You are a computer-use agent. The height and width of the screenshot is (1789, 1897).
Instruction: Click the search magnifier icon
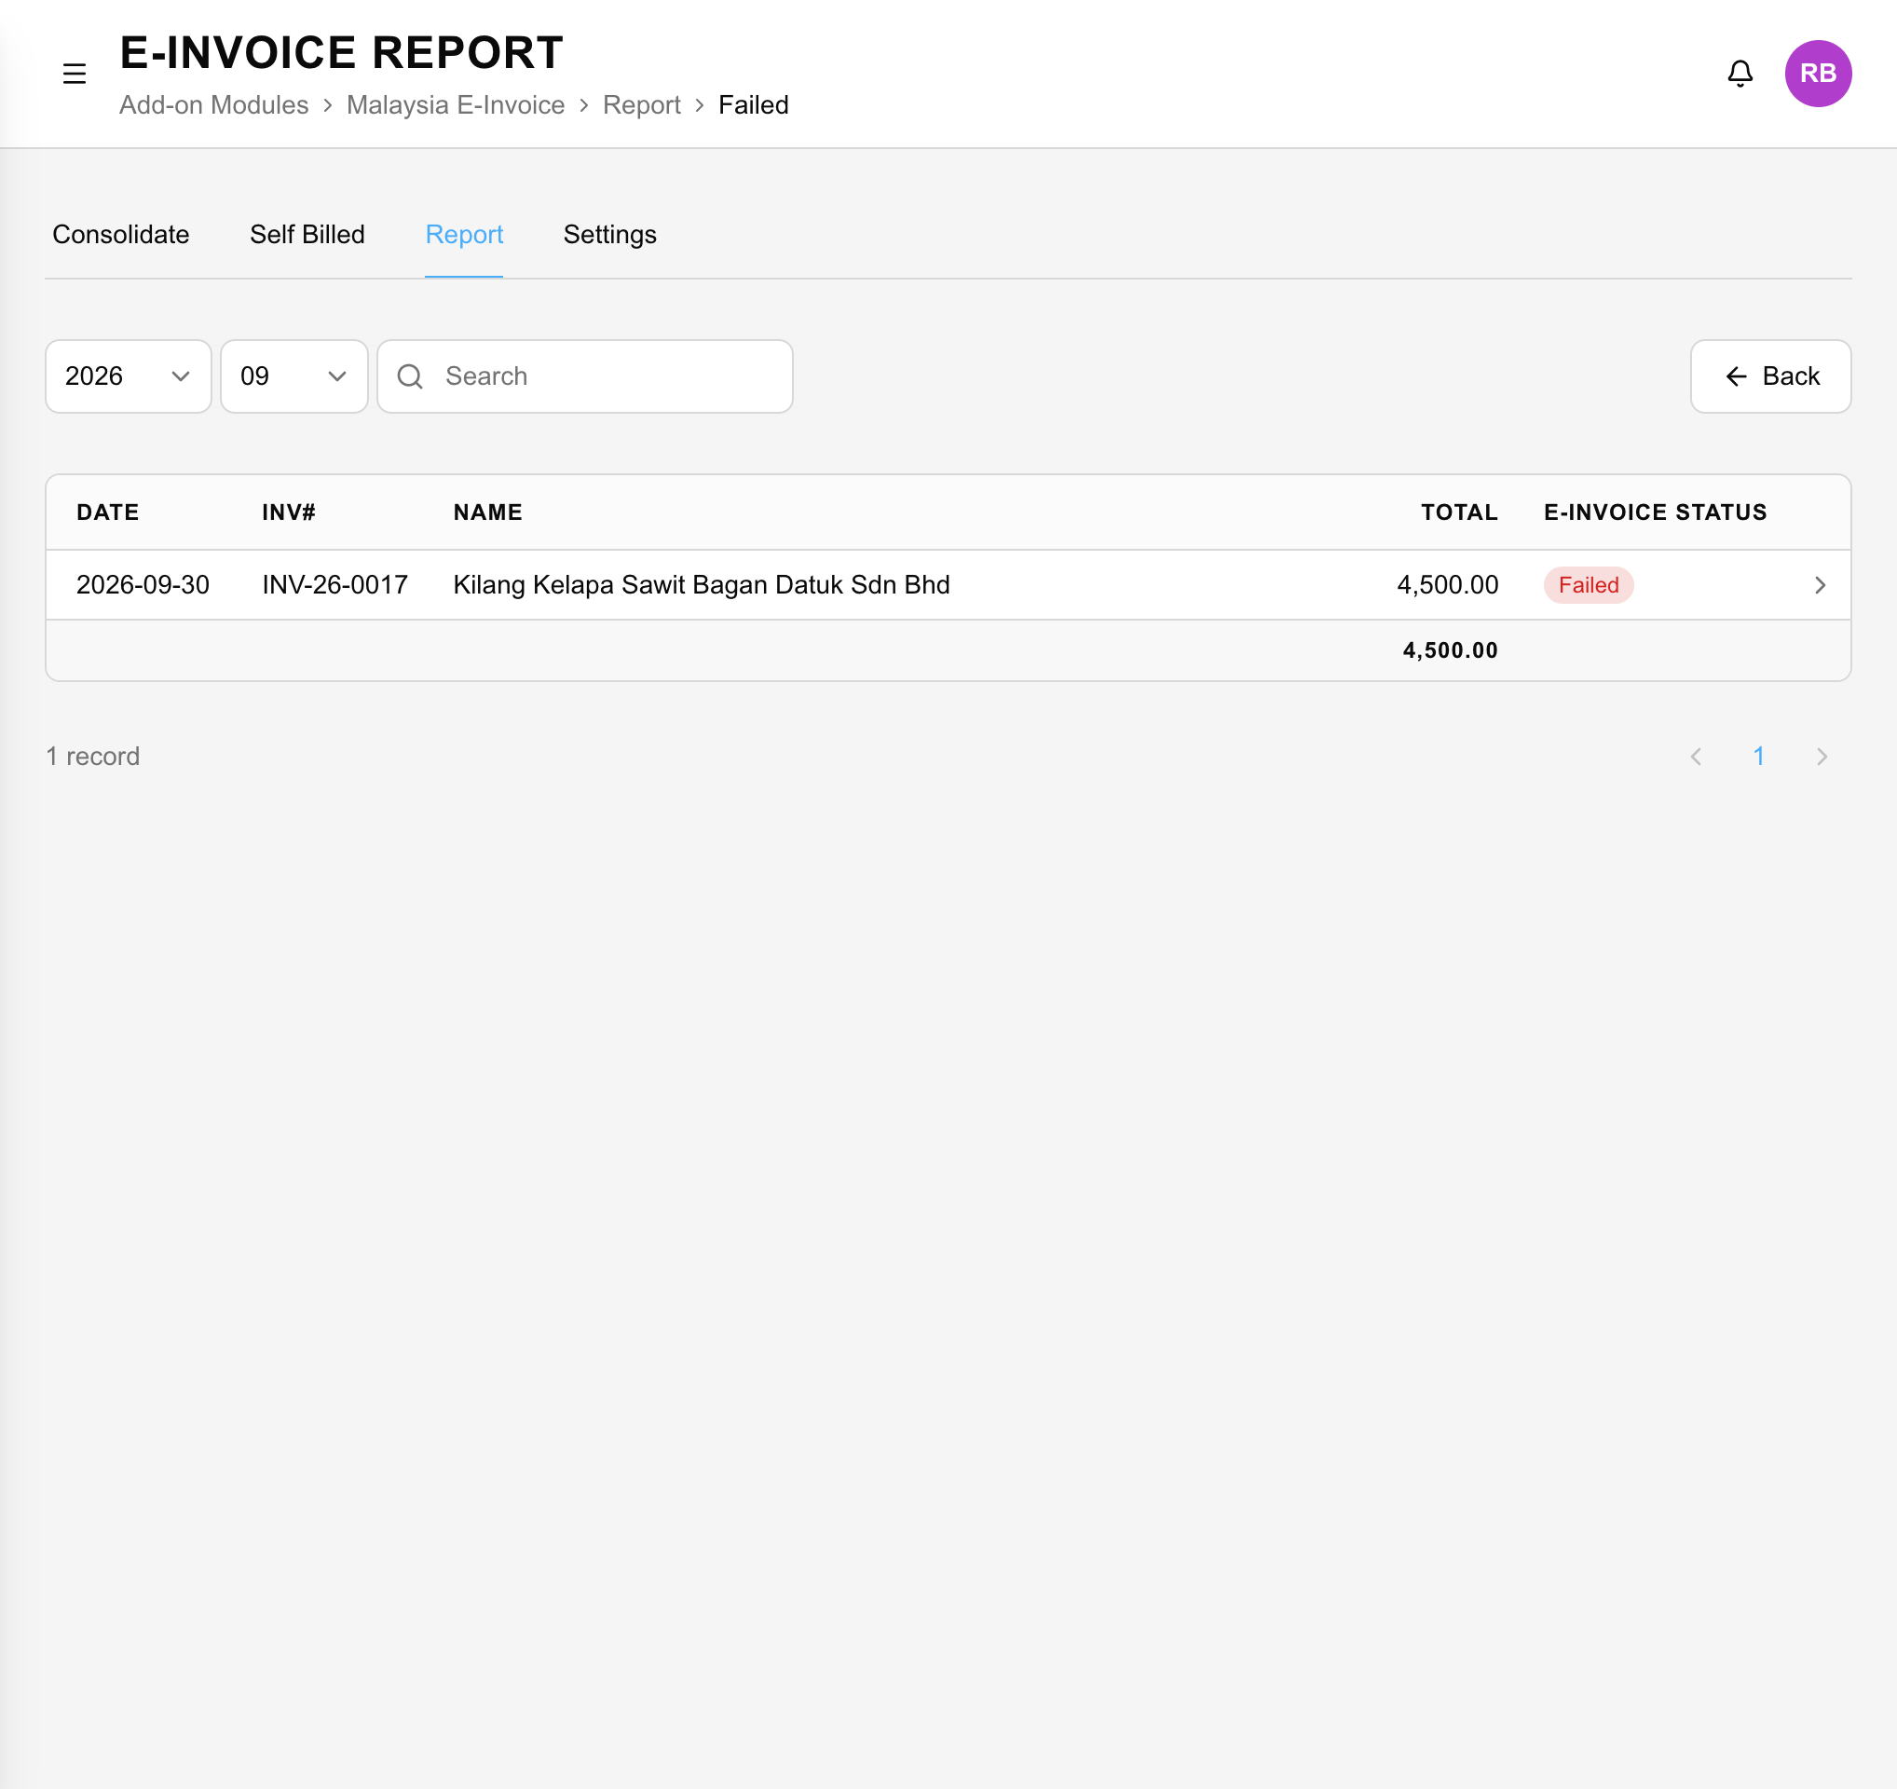[410, 376]
